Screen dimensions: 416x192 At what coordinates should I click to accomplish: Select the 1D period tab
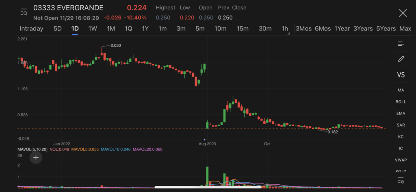(75, 29)
